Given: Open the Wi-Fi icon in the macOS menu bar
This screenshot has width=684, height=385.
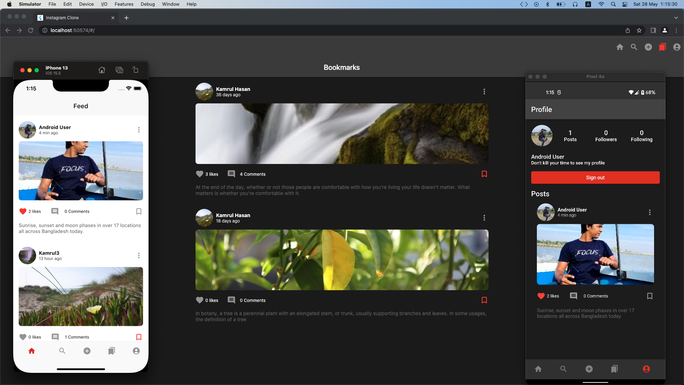Looking at the screenshot, I should click(601, 4).
